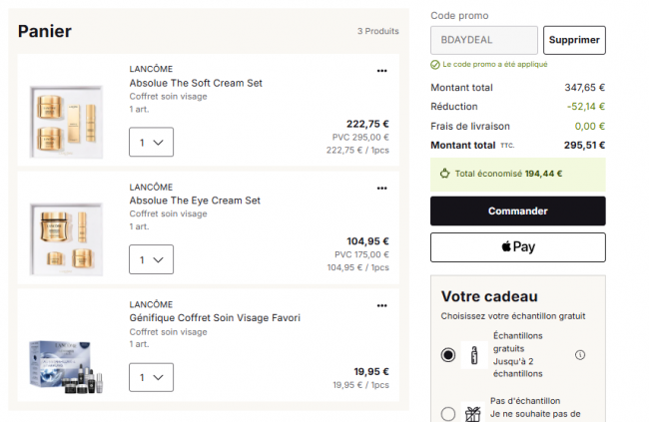
Task: Pay with the Apple Pay button
Action: (x=518, y=247)
